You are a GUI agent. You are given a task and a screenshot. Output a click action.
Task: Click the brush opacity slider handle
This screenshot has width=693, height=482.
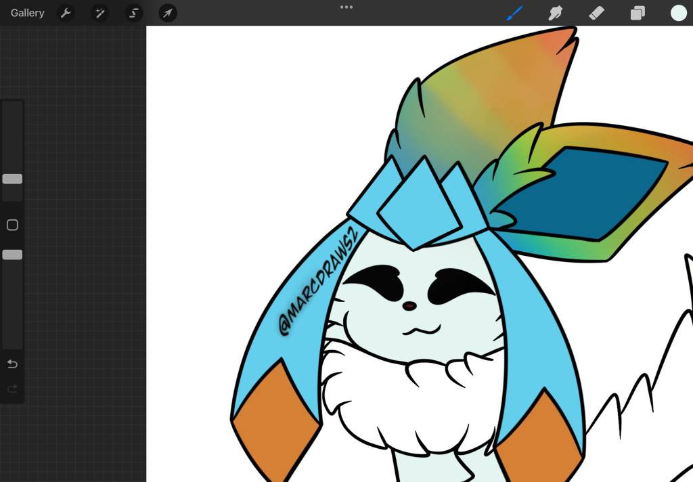12,255
